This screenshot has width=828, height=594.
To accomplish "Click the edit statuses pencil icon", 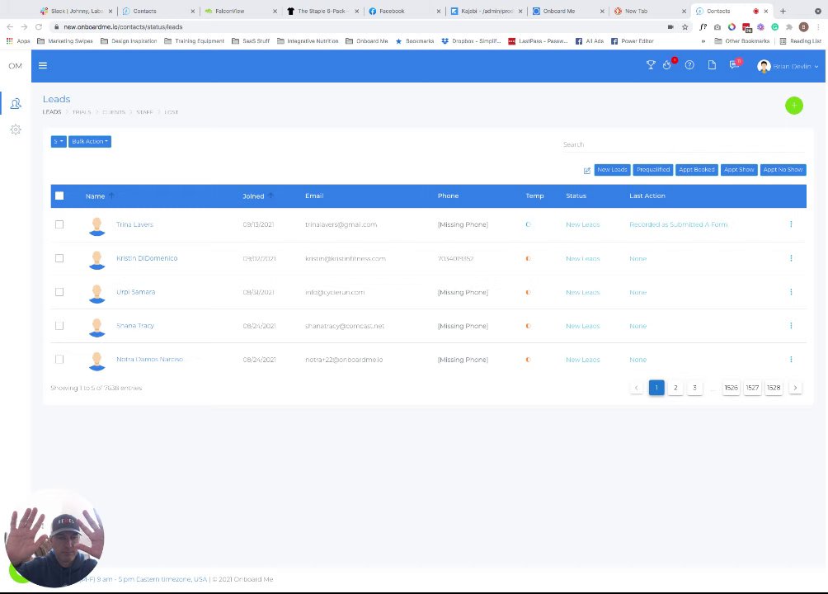I will coord(586,170).
